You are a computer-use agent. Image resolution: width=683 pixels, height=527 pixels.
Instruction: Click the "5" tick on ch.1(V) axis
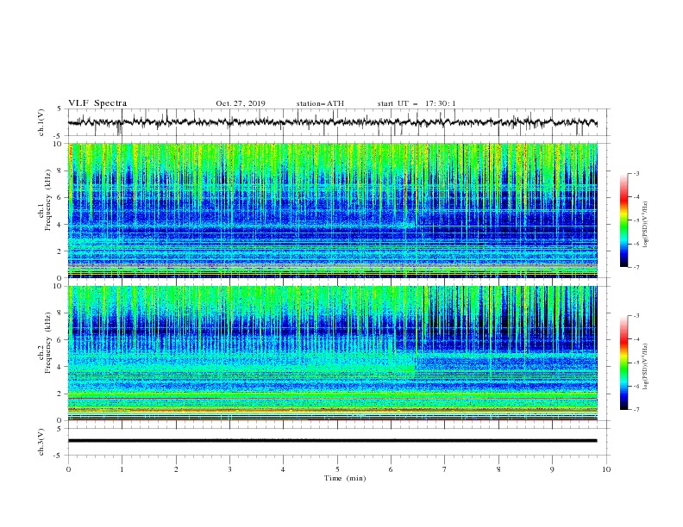pyautogui.click(x=60, y=108)
